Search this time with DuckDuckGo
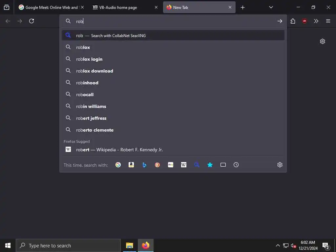Screen dimensions: 336x252 point(157,165)
